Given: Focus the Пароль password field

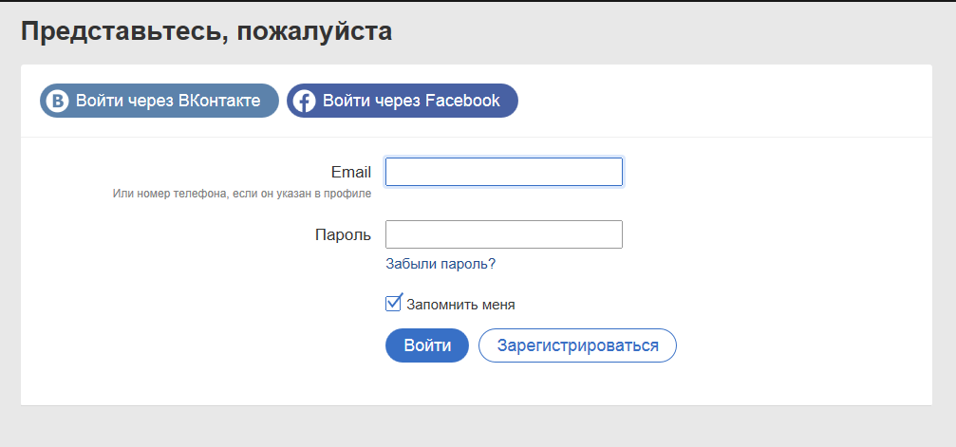Looking at the screenshot, I should coord(503,234).
